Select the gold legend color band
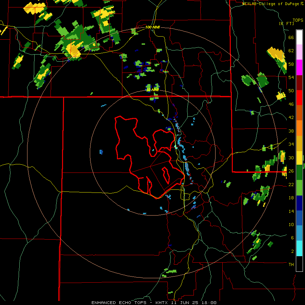Image resolution: width=305 pixels, height=305 pixels. click(299, 143)
